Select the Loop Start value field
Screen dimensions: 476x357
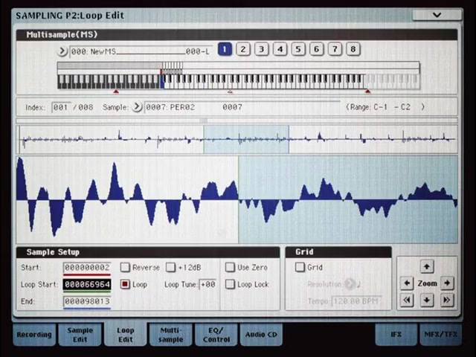point(87,285)
